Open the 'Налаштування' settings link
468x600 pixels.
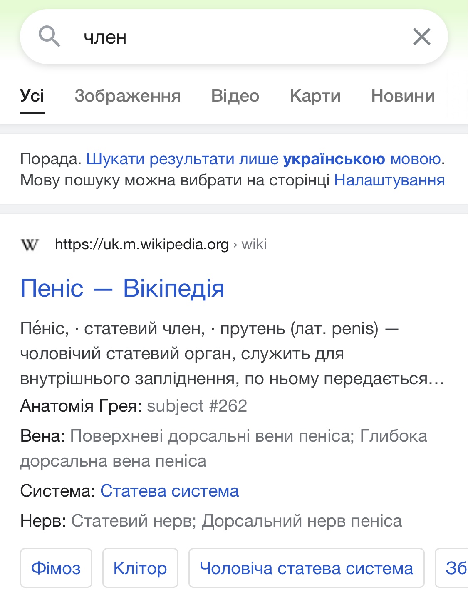coord(389,180)
